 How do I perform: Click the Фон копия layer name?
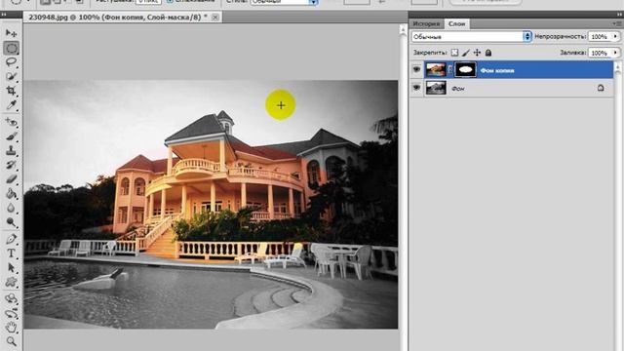tap(497, 70)
